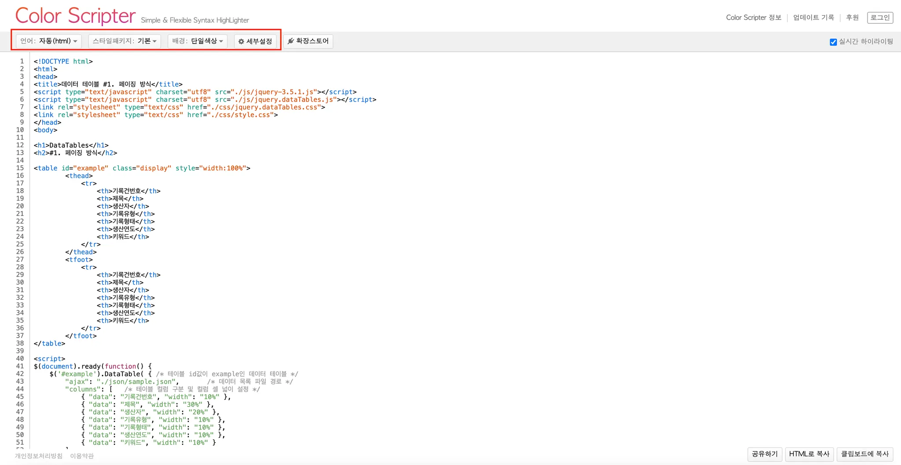Click the table id="example" code line
Image resolution: width=901 pixels, height=465 pixels.
pos(142,168)
